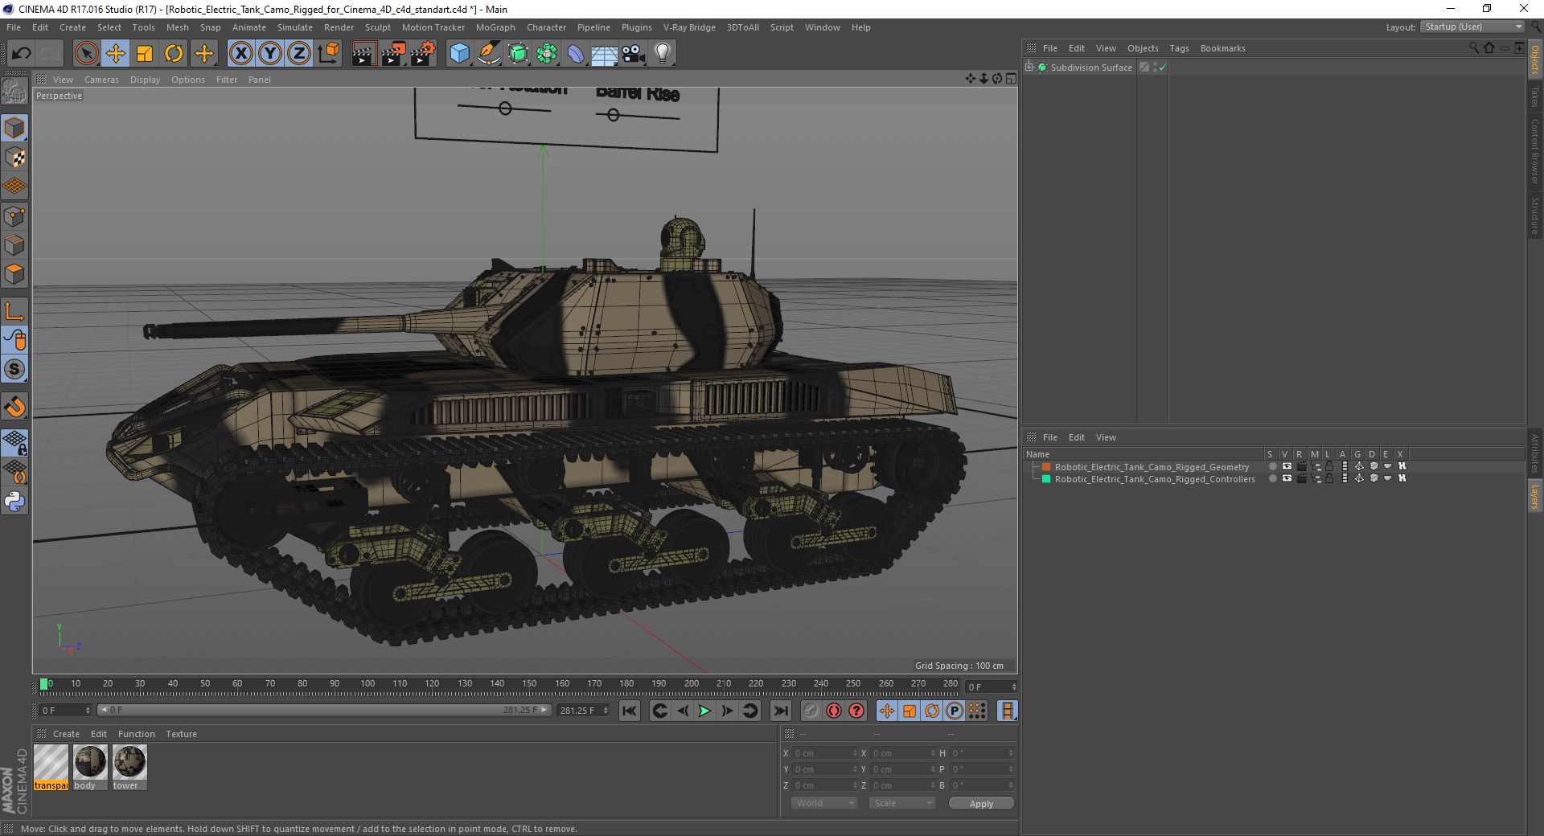Open viewport Display menu

pyautogui.click(x=145, y=80)
